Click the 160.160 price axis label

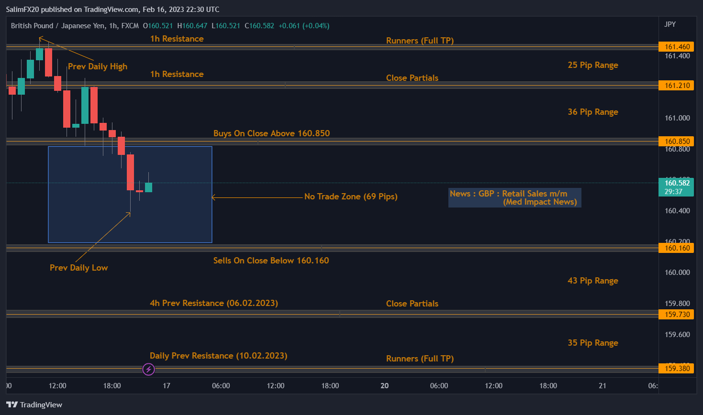tap(677, 248)
